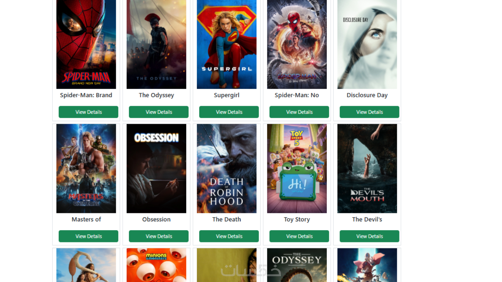Open View Details for The Death
502x282 pixels.
click(229, 236)
